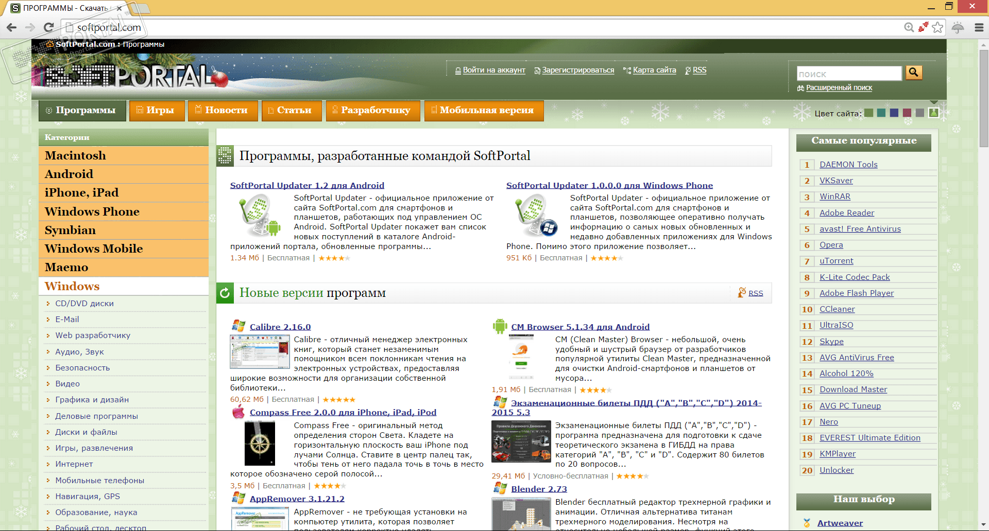Image resolution: width=989 pixels, height=531 pixels.
Task: Open the Новости navigation tab
Action: (223, 110)
